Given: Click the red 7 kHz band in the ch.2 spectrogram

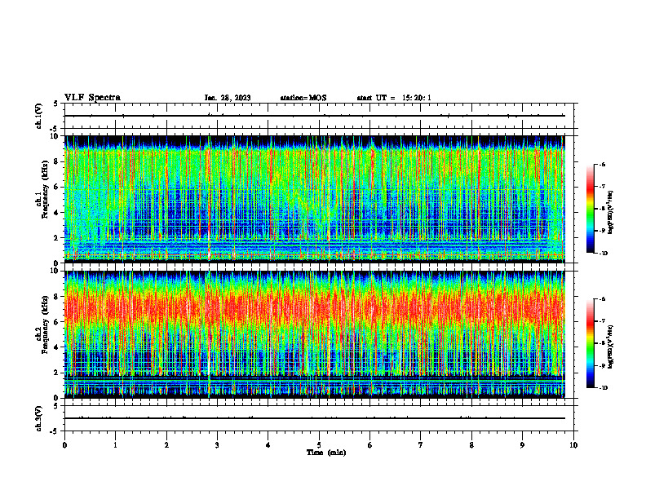Looking at the screenshot, I should click(x=315, y=307).
